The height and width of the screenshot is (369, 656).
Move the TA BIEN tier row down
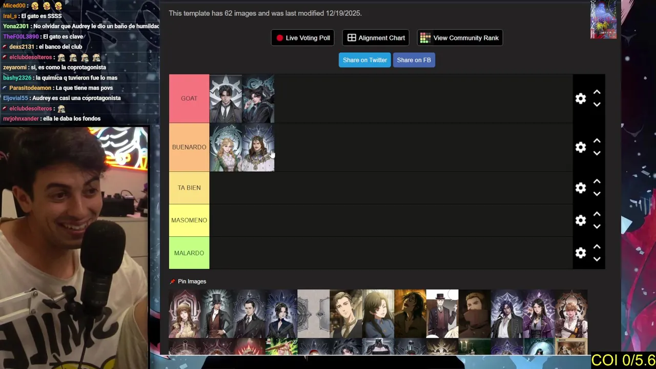(x=597, y=194)
